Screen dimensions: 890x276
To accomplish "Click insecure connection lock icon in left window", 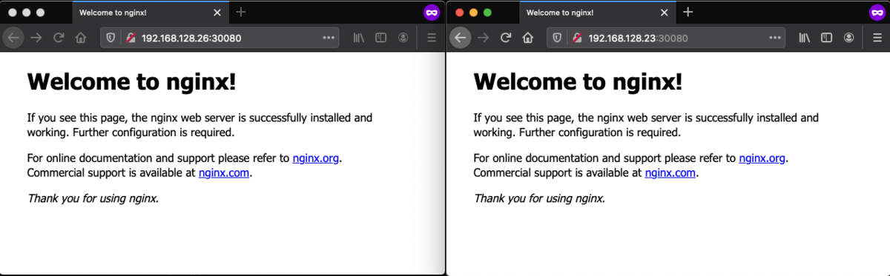I will pyautogui.click(x=131, y=38).
